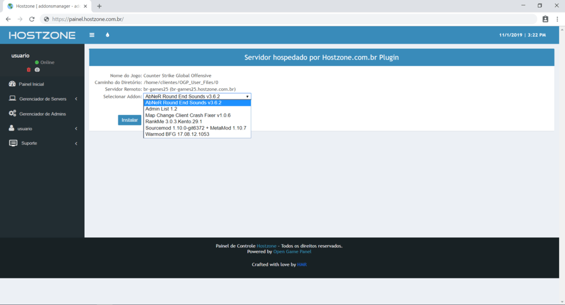Click the laptop icon for Gerenciador de Servers

point(12,98)
